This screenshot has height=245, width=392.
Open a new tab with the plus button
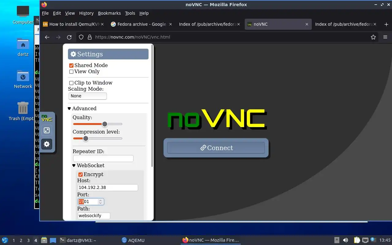(x=386, y=24)
